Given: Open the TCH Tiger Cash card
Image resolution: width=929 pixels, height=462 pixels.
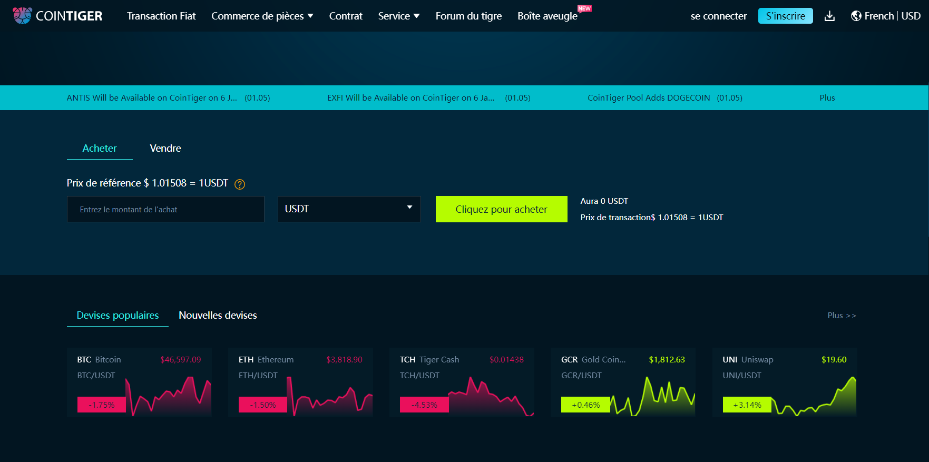Looking at the screenshot, I should (x=462, y=382).
